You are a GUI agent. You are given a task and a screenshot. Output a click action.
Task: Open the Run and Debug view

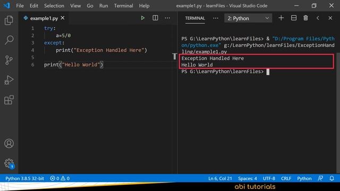click(x=9, y=80)
